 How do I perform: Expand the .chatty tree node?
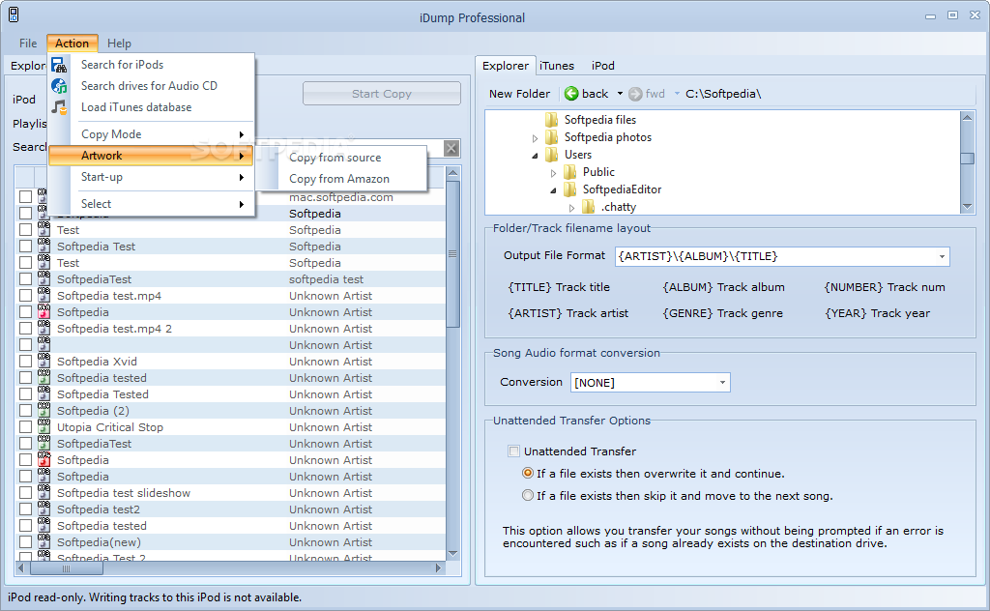572,207
